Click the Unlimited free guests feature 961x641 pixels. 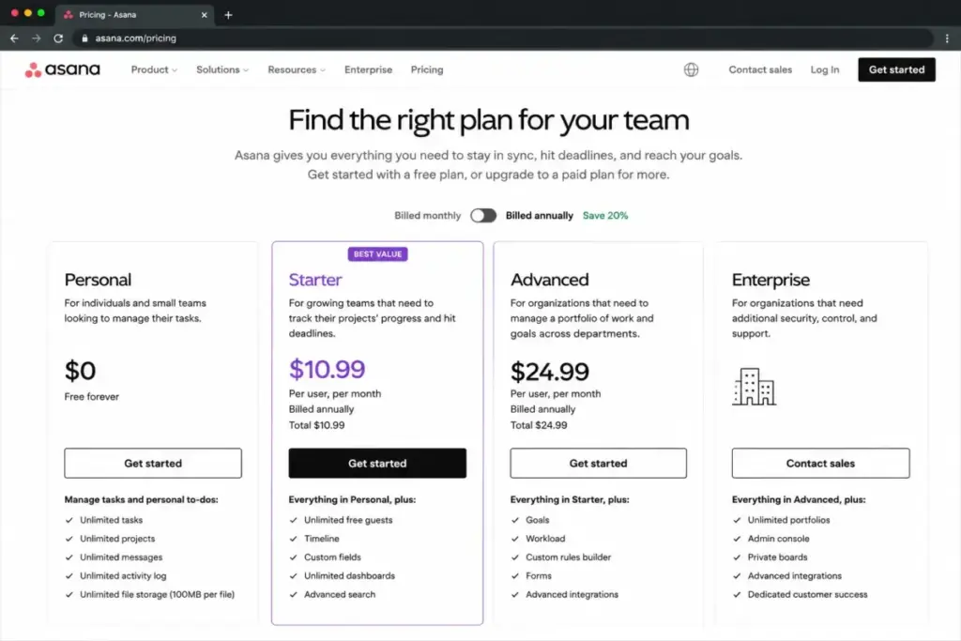click(x=348, y=520)
